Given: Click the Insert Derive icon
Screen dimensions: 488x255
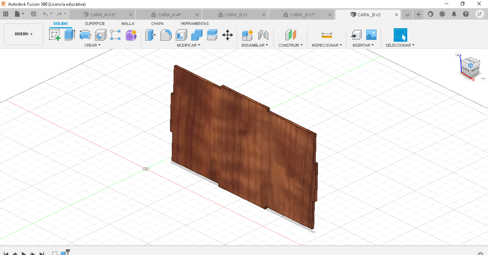Looking at the screenshot, I should point(356,35).
